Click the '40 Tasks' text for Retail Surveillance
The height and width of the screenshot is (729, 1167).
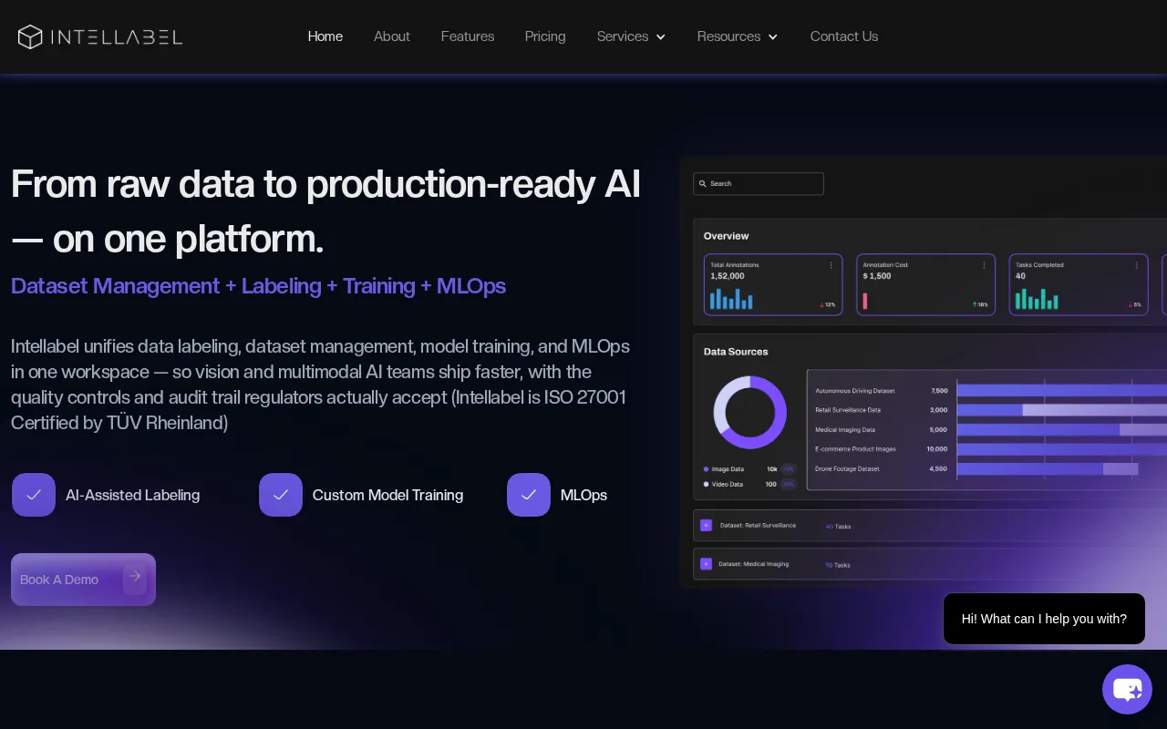[x=838, y=527]
